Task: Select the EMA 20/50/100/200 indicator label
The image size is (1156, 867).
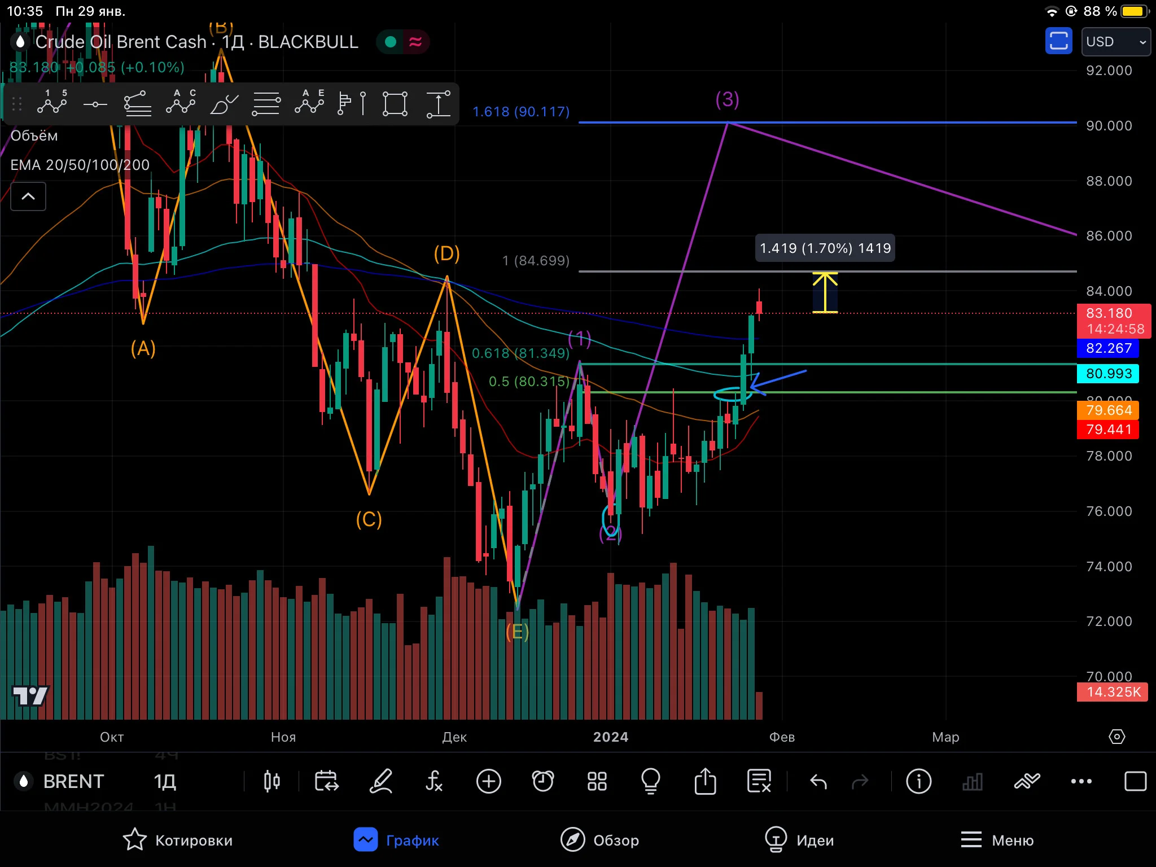Action: [x=80, y=165]
